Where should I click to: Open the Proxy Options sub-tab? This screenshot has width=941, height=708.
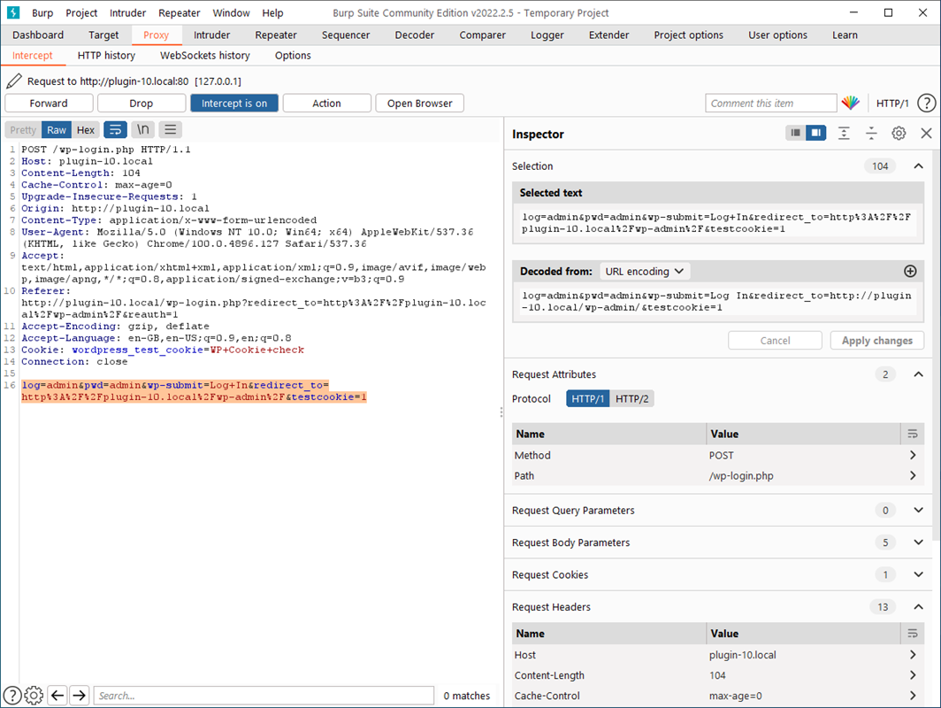coord(293,55)
